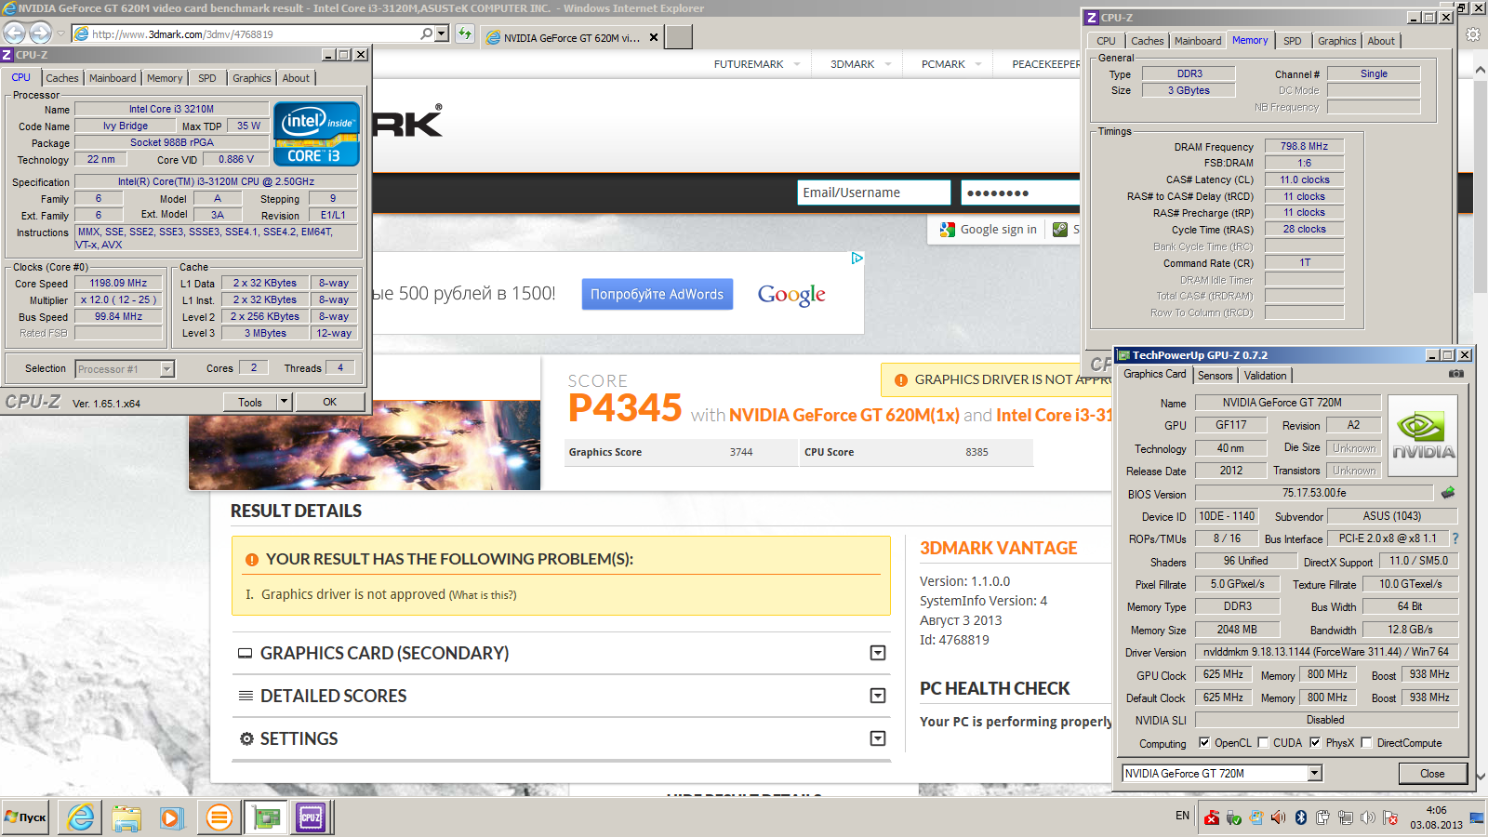
Task: Open the Validation tab in GPU-Z
Action: pos(1266,376)
